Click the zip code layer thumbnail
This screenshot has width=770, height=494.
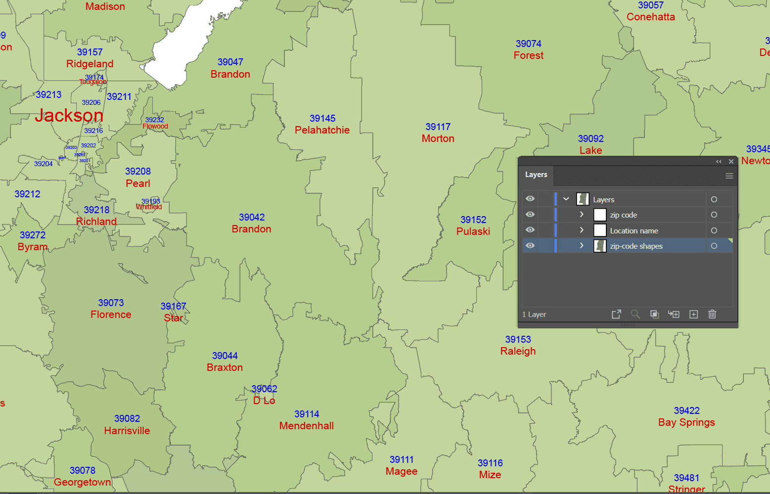tap(600, 215)
